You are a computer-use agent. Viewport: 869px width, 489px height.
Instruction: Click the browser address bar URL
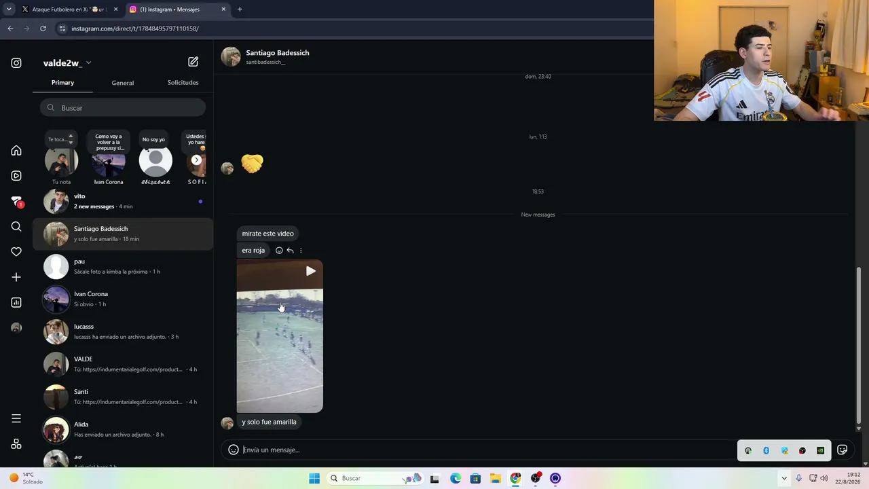pyautogui.click(x=135, y=29)
